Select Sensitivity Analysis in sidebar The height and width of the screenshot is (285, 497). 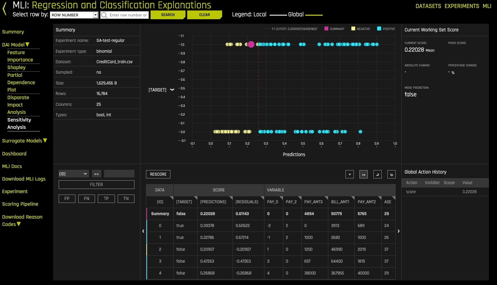point(19,124)
